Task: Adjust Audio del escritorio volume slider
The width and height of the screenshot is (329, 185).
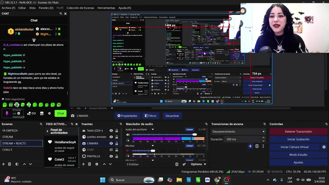Action: click(x=195, y=135)
